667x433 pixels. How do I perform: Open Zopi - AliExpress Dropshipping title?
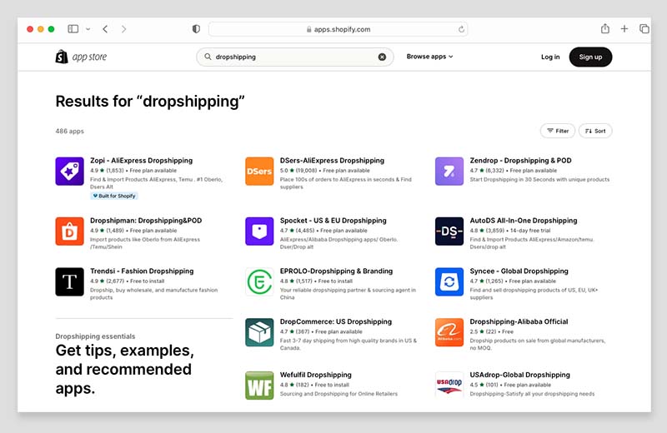[141, 161]
